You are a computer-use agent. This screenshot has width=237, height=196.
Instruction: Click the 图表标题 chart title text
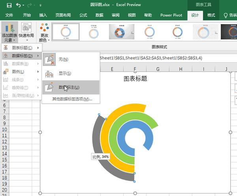click(x=135, y=79)
